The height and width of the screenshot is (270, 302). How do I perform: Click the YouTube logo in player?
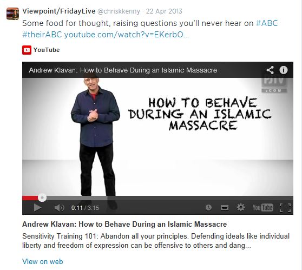(x=262, y=208)
